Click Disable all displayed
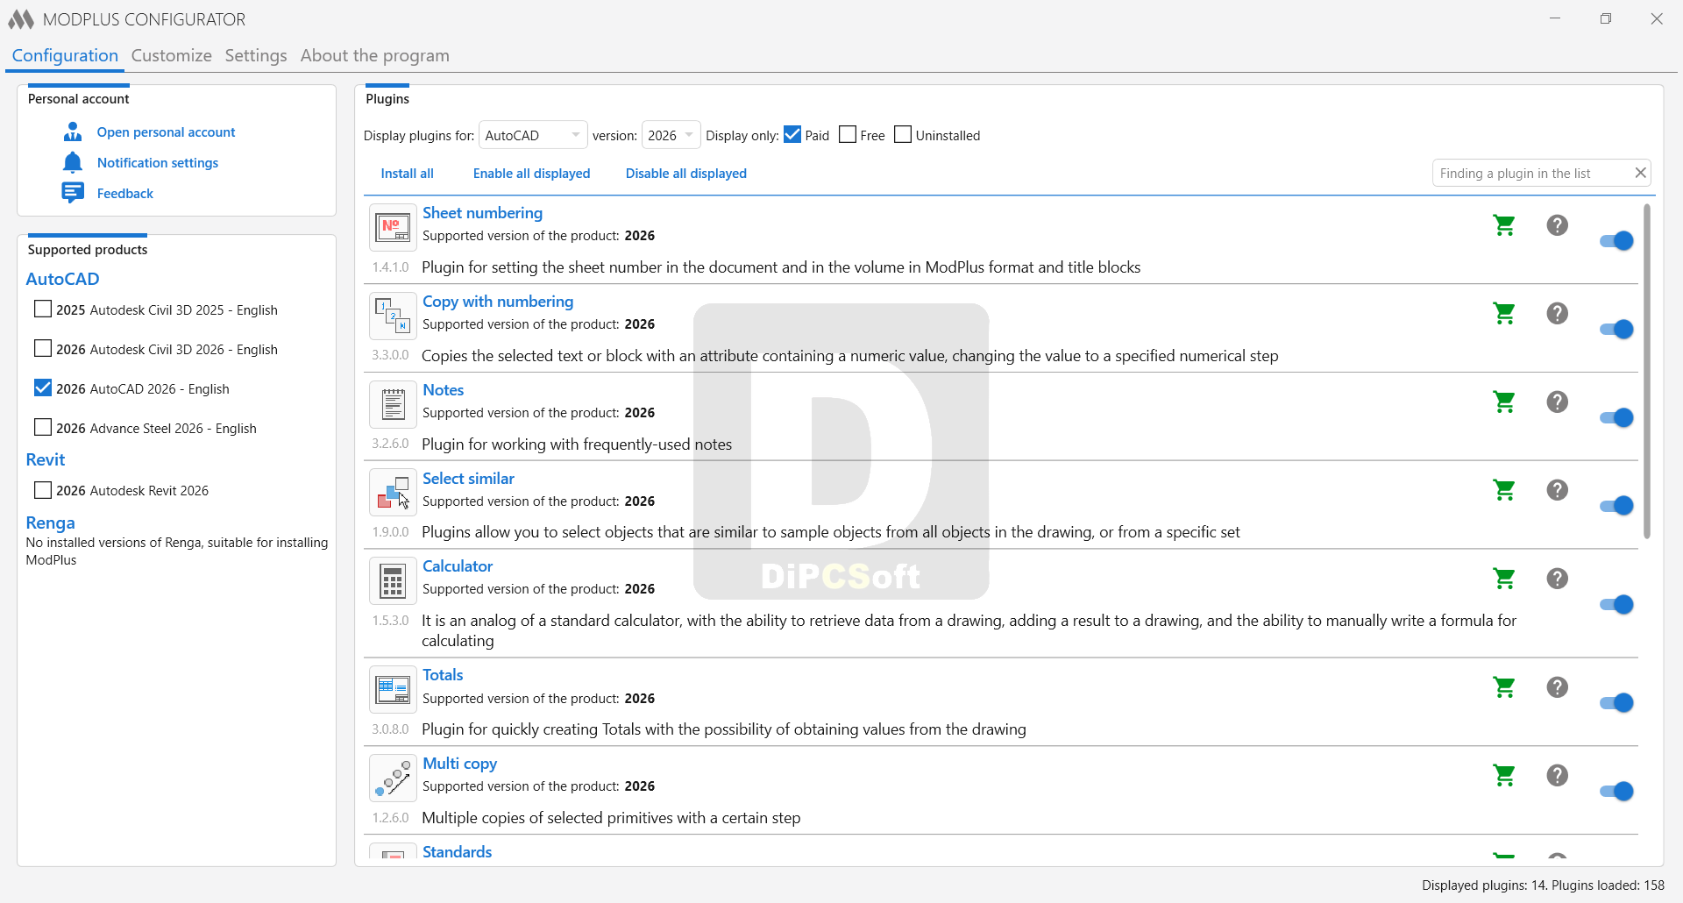The height and width of the screenshot is (903, 1683). coord(686,174)
